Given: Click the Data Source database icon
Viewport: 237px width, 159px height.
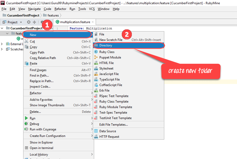Looking at the screenshot, I should [x=96, y=131].
